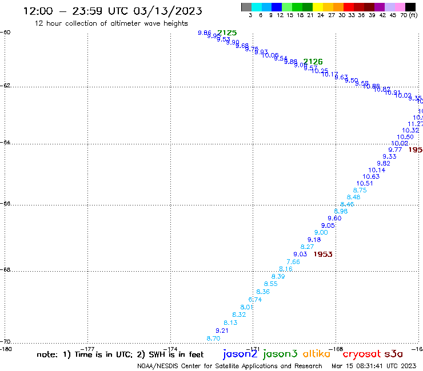The image size is (423, 371).
Task: Click the wave height value "8.75"
Action: coord(360,190)
